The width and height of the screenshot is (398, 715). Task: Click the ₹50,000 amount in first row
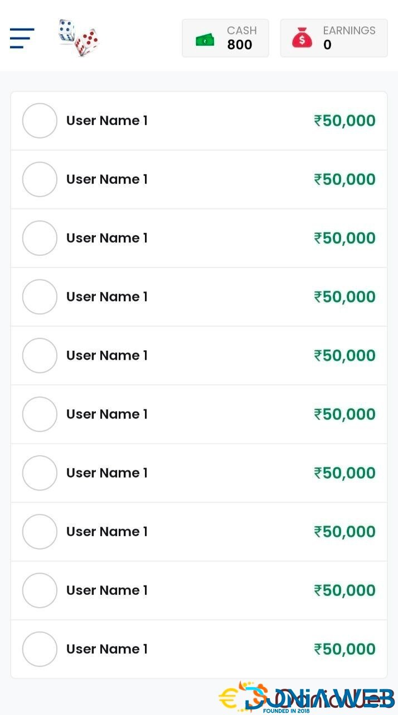[344, 121]
